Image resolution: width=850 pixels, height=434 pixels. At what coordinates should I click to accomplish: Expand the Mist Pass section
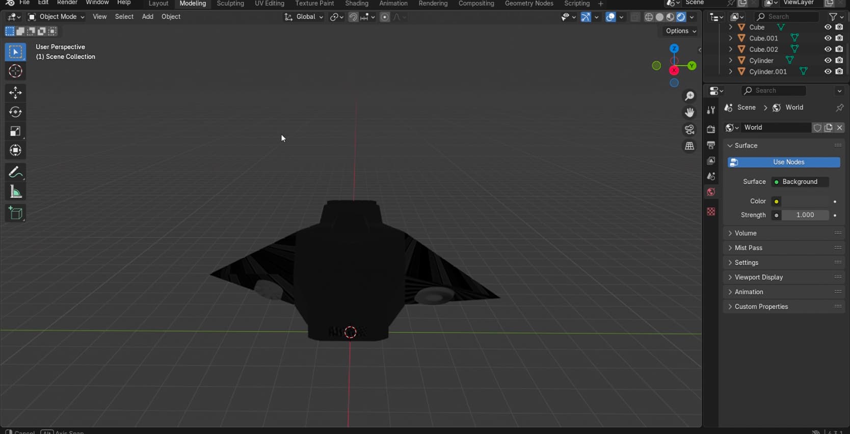[748, 248]
